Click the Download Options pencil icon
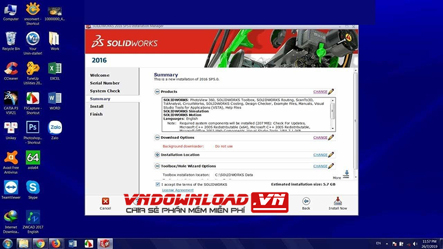This screenshot has height=249, width=443. click(x=331, y=137)
